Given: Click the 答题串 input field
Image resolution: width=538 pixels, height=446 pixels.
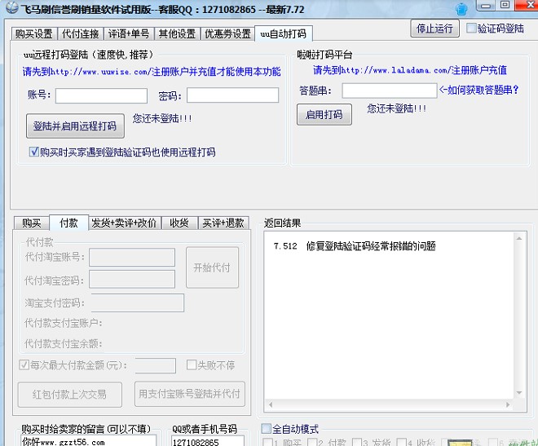Looking at the screenshot, I should (390, 91).
